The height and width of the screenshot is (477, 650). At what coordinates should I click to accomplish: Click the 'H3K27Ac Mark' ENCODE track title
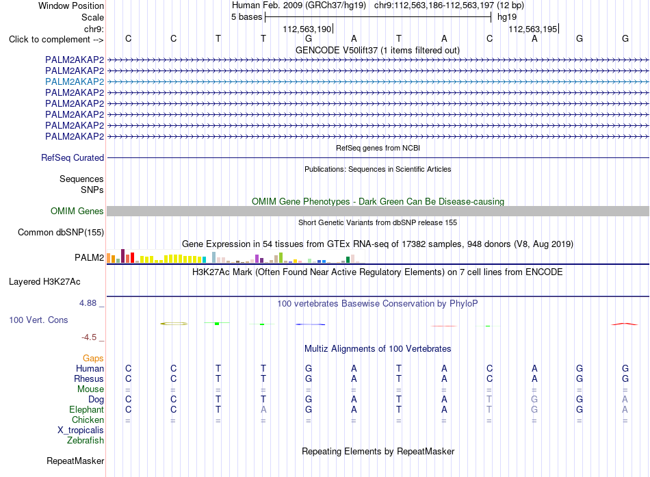[x=378, y=272]
